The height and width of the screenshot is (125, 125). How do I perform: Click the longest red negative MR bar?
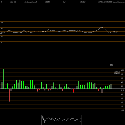pyautogui.click(x=9, y=95)
